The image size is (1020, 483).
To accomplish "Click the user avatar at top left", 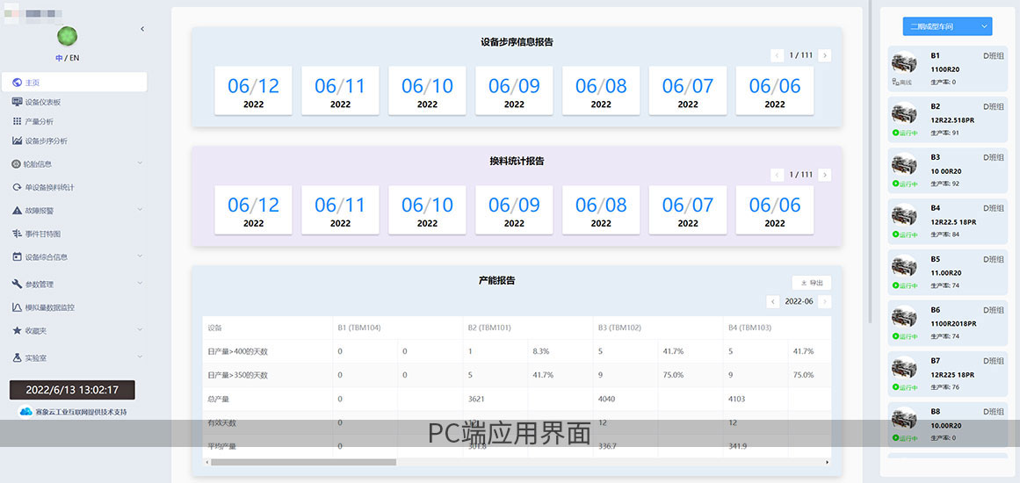I will pos(67,36).
